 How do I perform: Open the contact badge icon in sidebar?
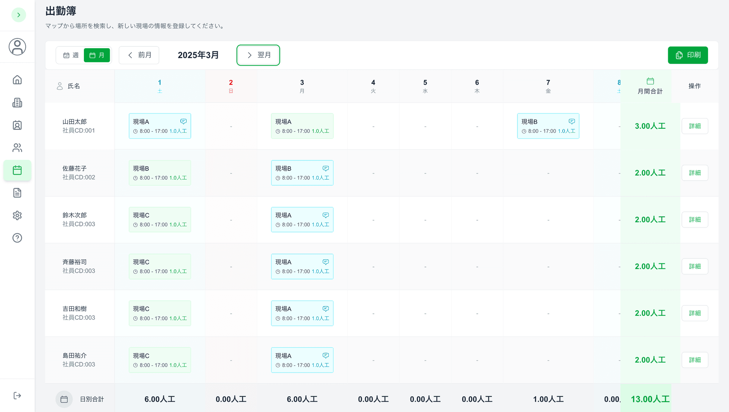tap(17, 125)
